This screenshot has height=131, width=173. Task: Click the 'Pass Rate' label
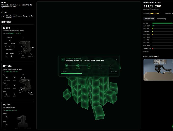pyautogui.click(x=168, y=13)
